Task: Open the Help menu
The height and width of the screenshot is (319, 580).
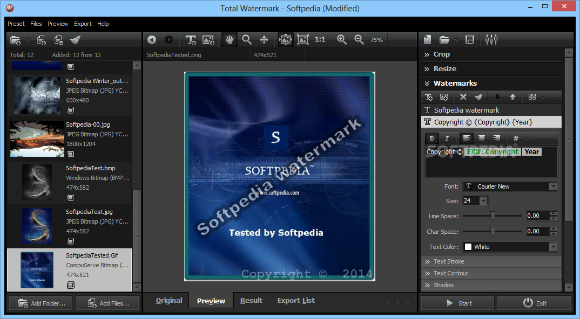Action: (x=103, y=24)
